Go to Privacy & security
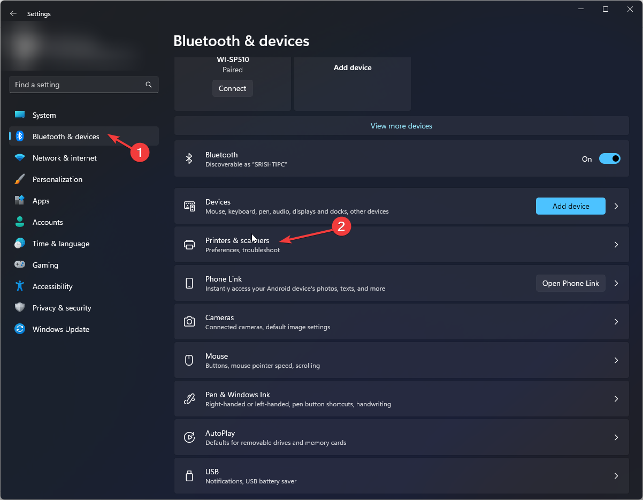The height and width of the screenshot is (500, 643). tap(84, 308)
